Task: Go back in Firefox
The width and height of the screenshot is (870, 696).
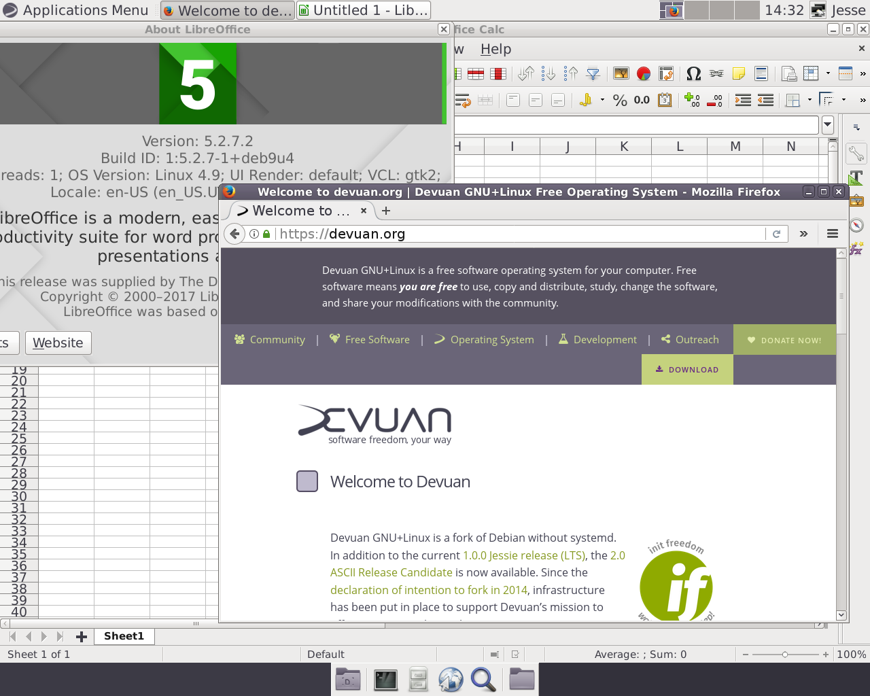Action: 234,234
